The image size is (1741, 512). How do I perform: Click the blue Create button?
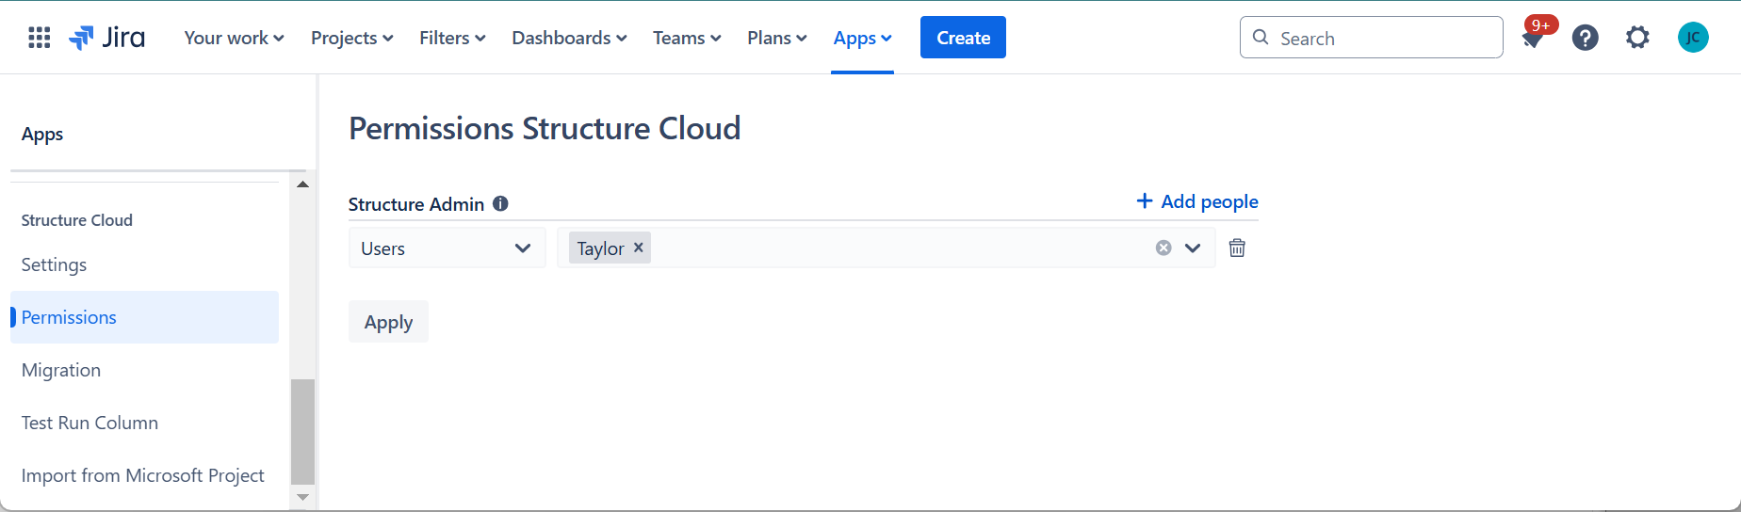963,38
